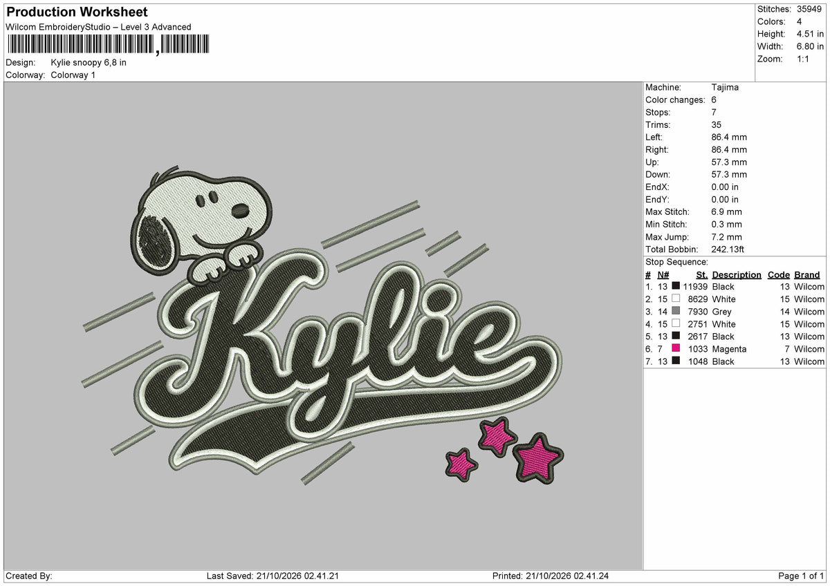Viewport: 830px width, 586px height.
Task: Click the Zoom value '1:1'
Action: [804, 59]
